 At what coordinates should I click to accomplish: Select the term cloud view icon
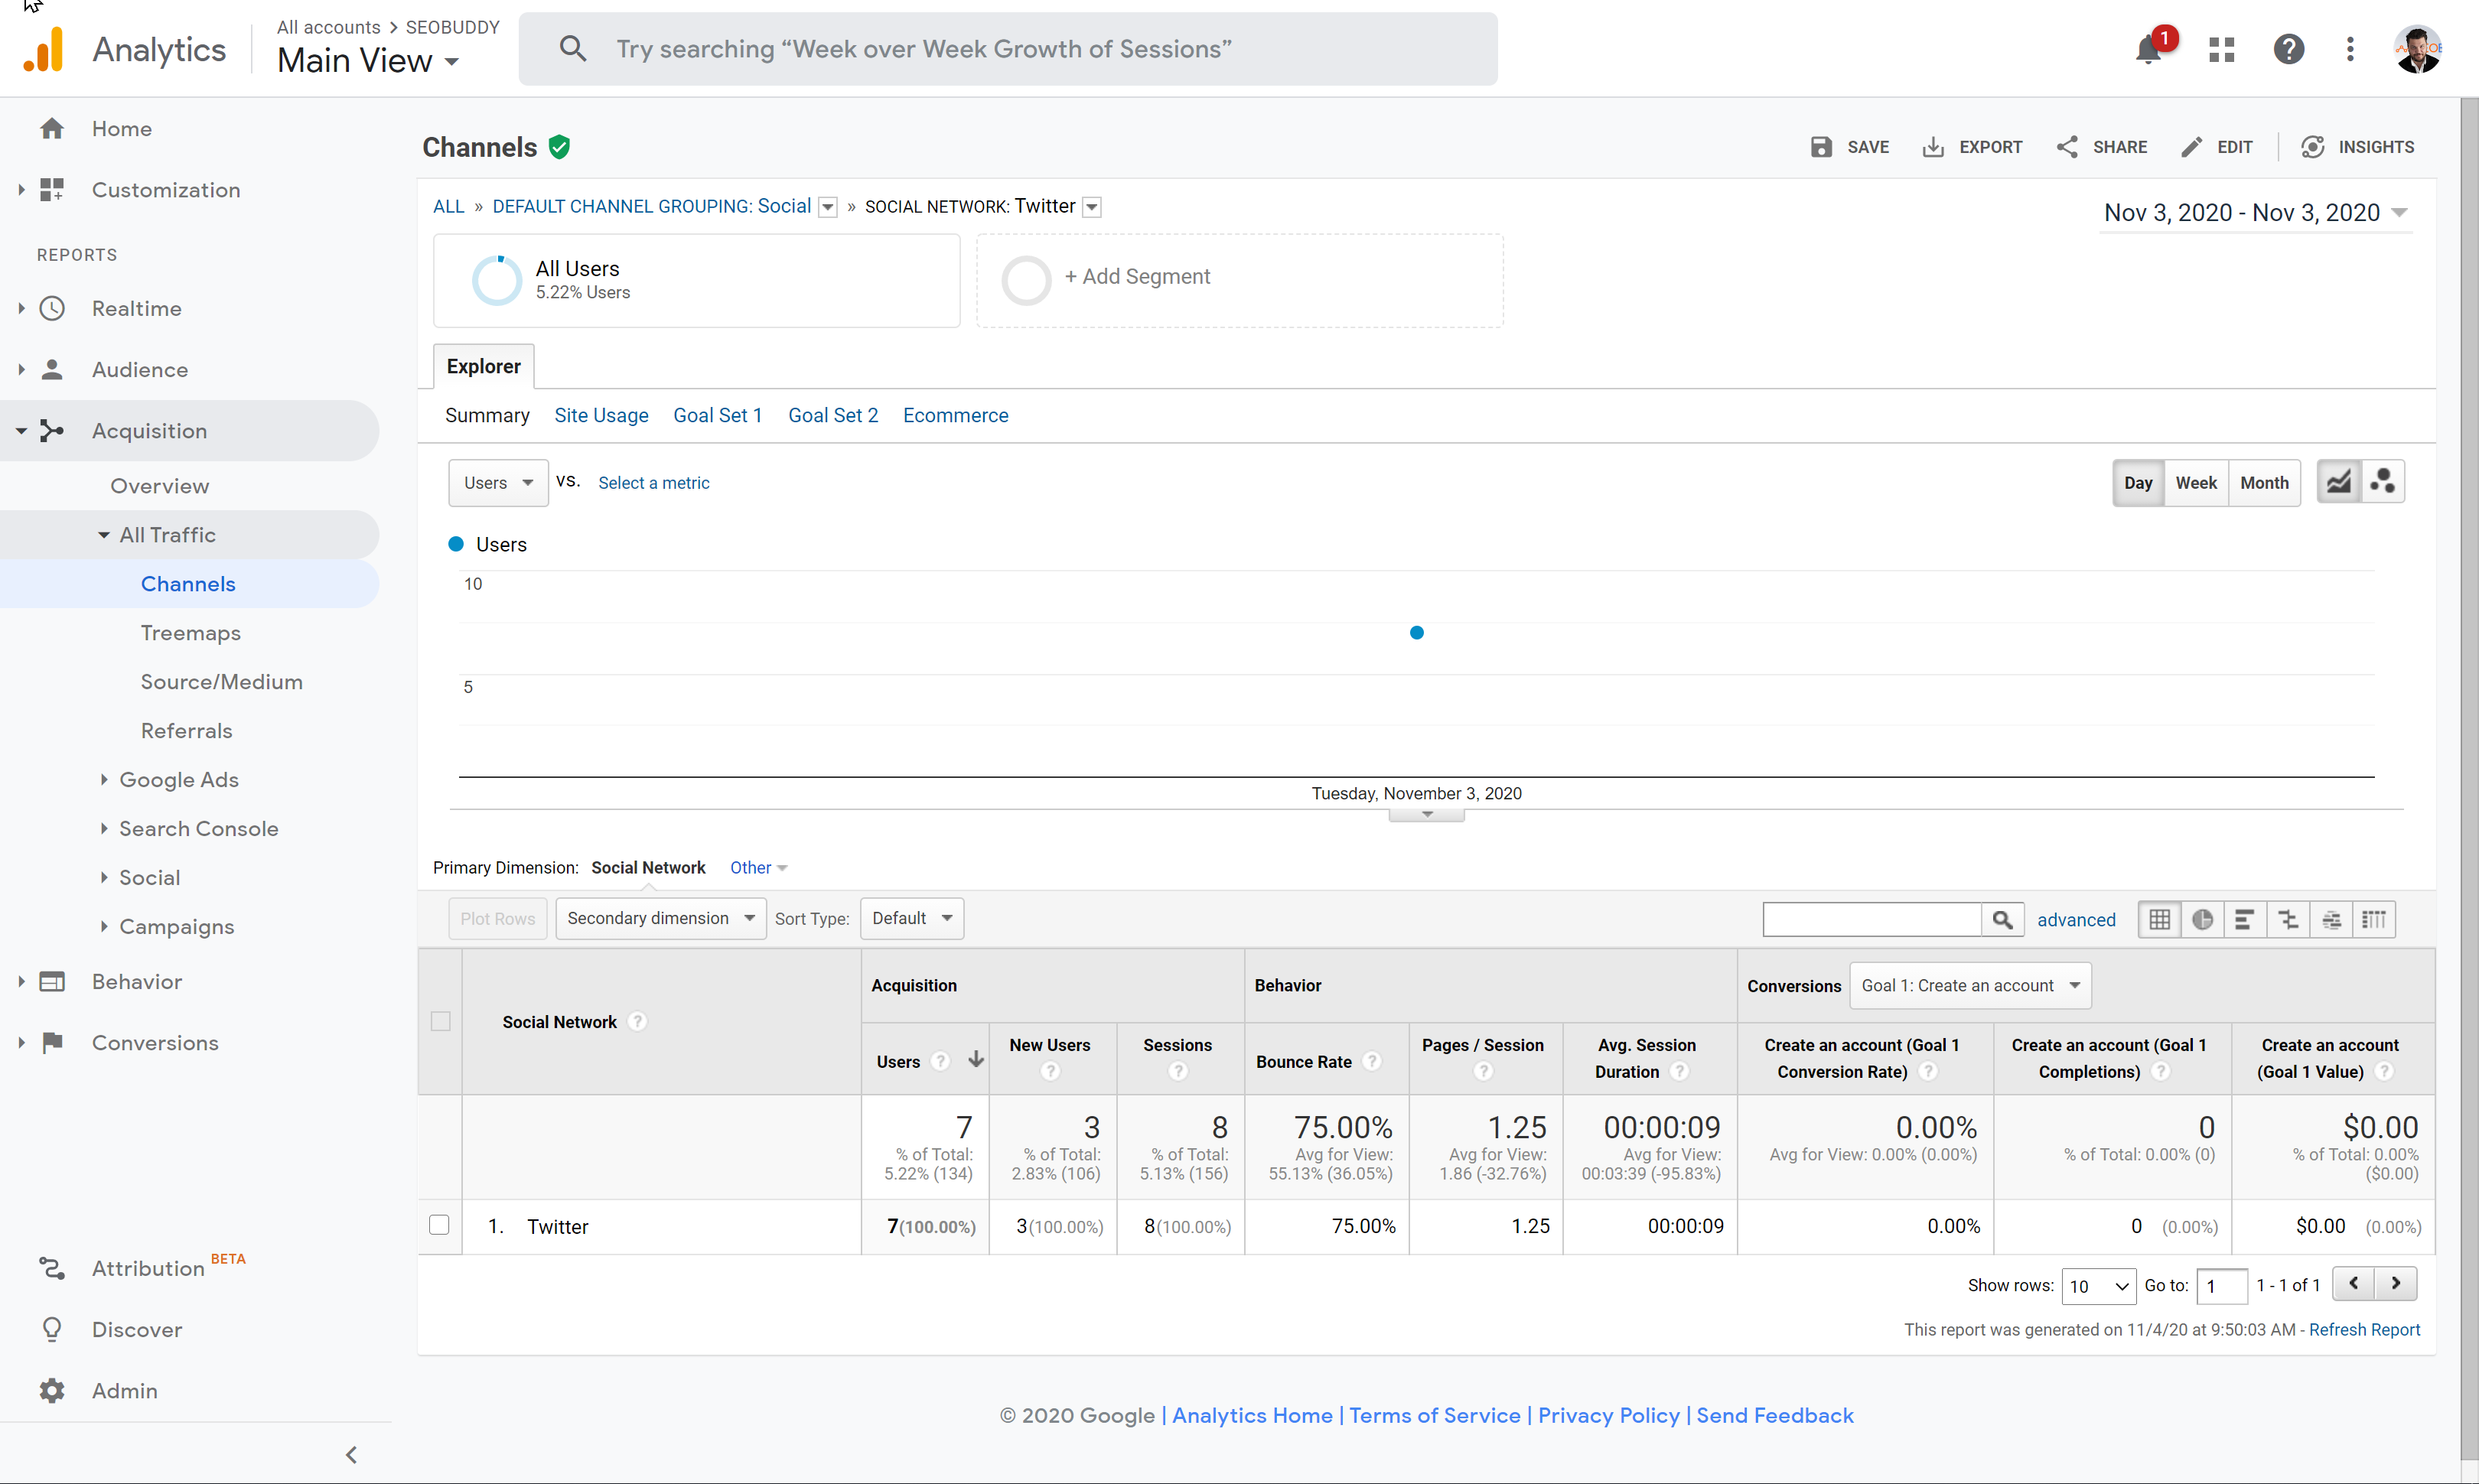(x=2331, y=919)
